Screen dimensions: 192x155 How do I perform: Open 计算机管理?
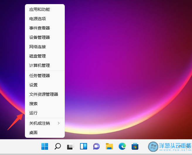(x=45, y=65)
